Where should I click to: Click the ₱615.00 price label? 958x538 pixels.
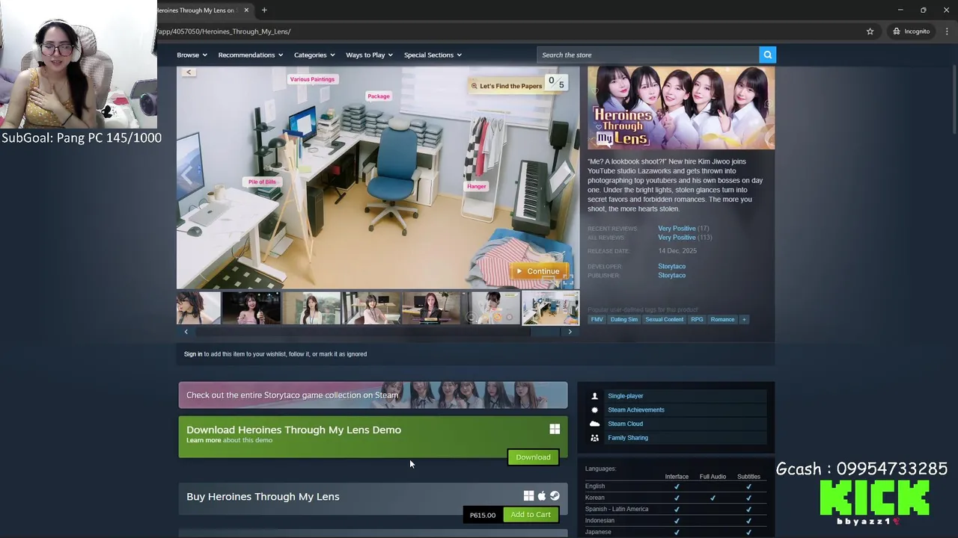pyautogui.click(x=483, y=515)
